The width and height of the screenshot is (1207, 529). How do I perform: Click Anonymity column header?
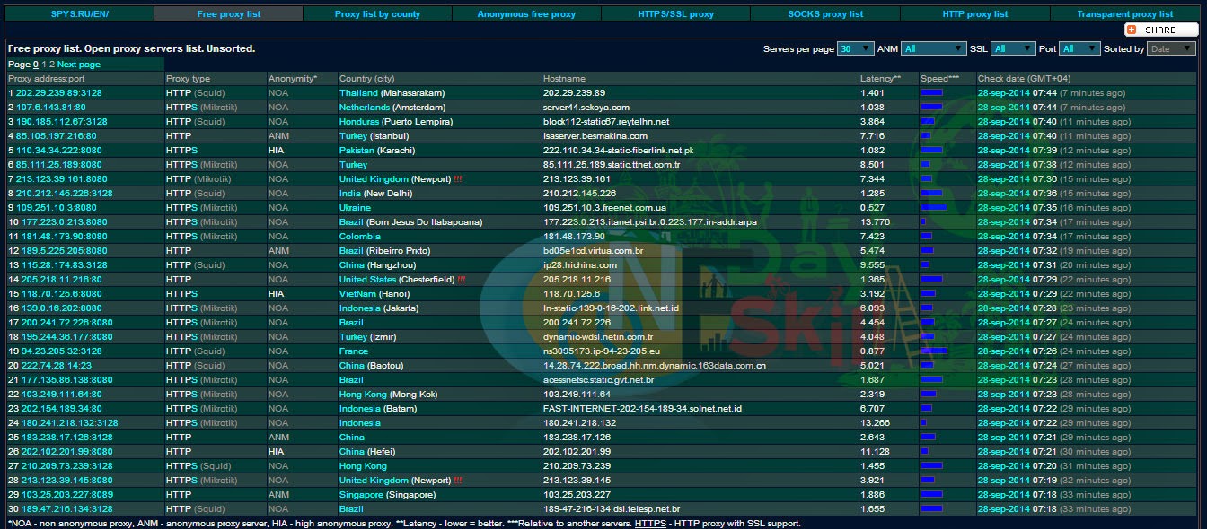point(293,79)
